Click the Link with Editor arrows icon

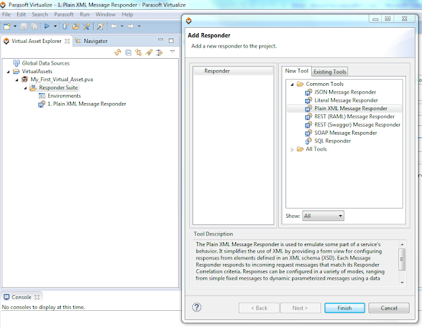click(x=138, y=52)
